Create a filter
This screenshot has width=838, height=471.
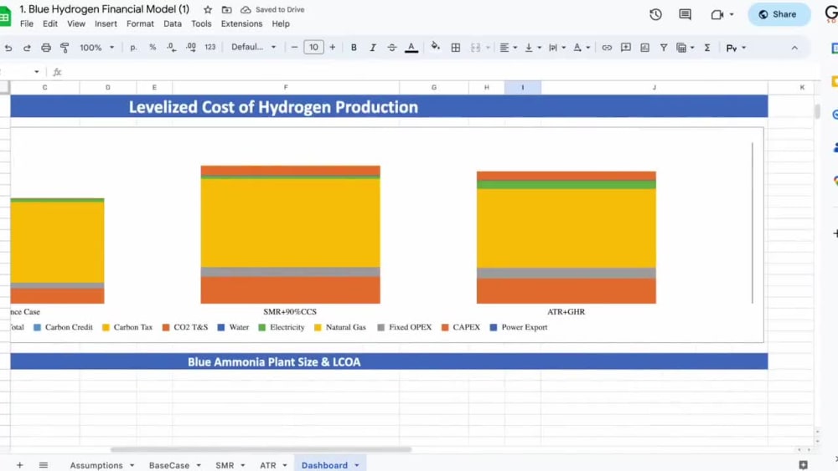(x=663, y=48)
